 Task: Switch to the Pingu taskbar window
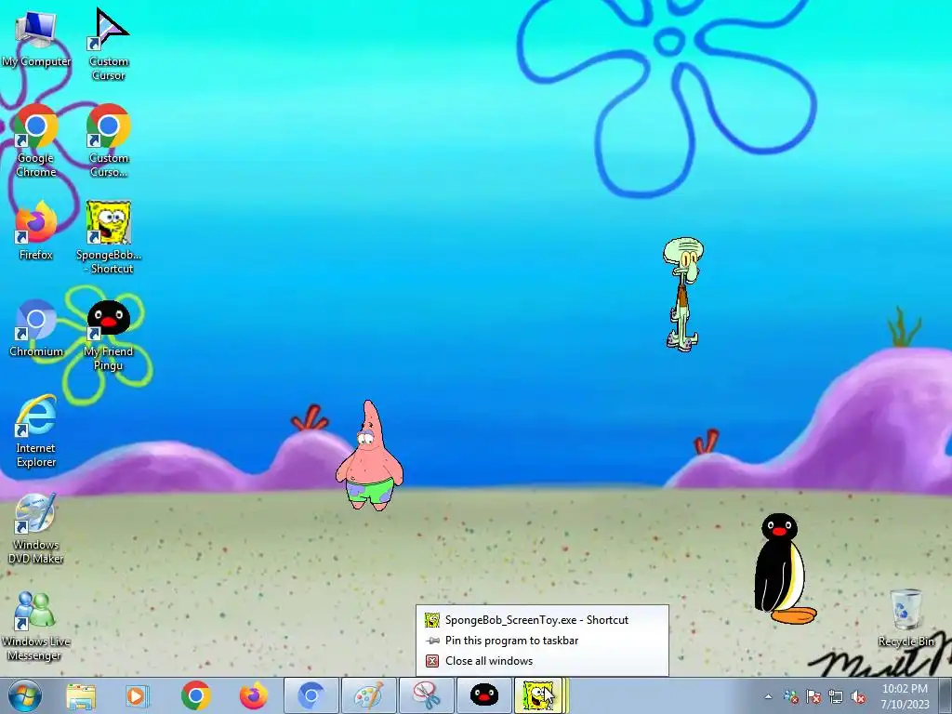[x=484, y=695]
